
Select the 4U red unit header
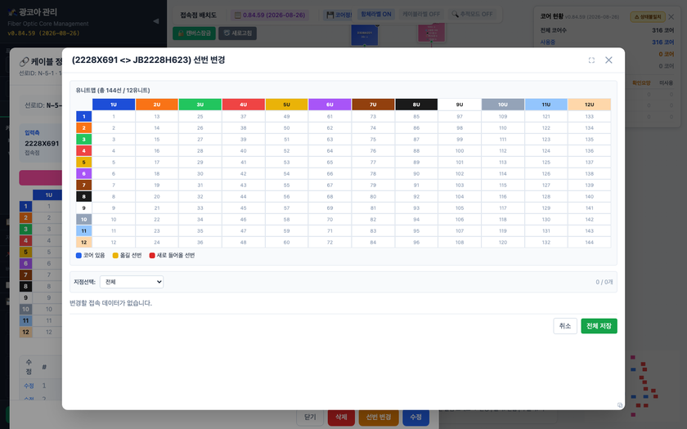[x=243, y=105]
